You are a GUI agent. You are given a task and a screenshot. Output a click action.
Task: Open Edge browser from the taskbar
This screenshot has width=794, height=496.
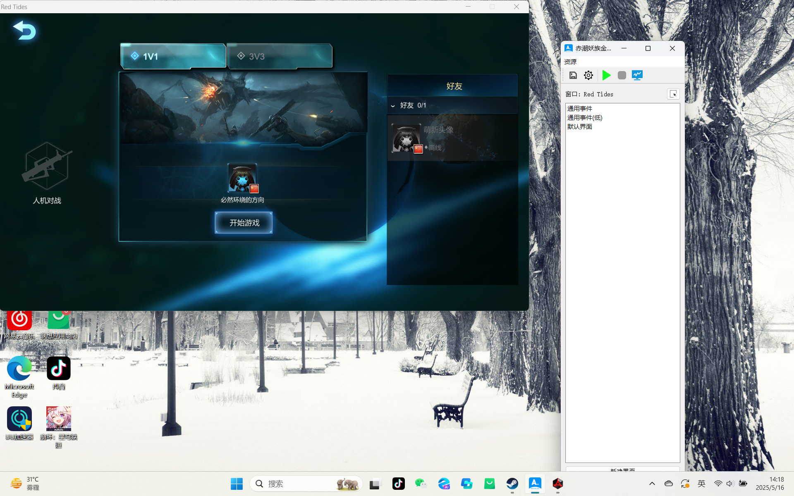coord(444,484)
